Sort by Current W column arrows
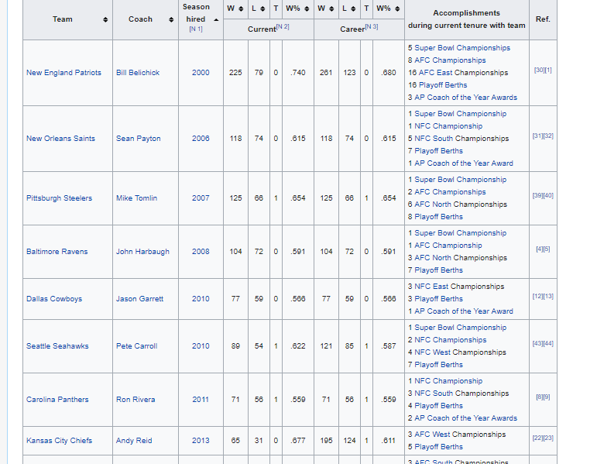 point(241,9)
